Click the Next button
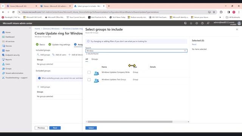This screenshot has height=136, width=242. coord(55,128)
